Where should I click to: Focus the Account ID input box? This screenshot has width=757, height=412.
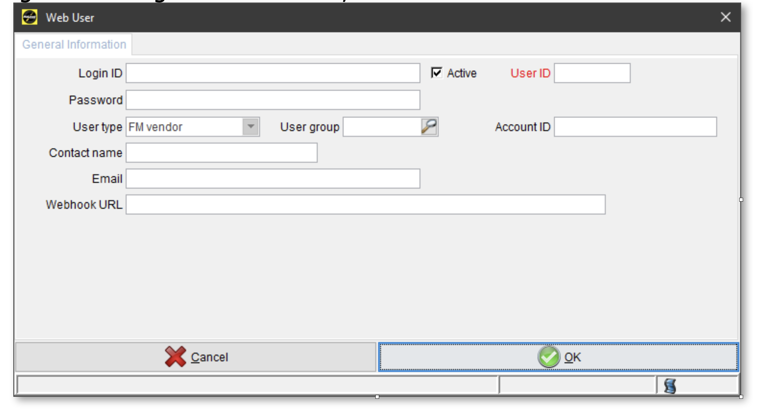(635, 127)
